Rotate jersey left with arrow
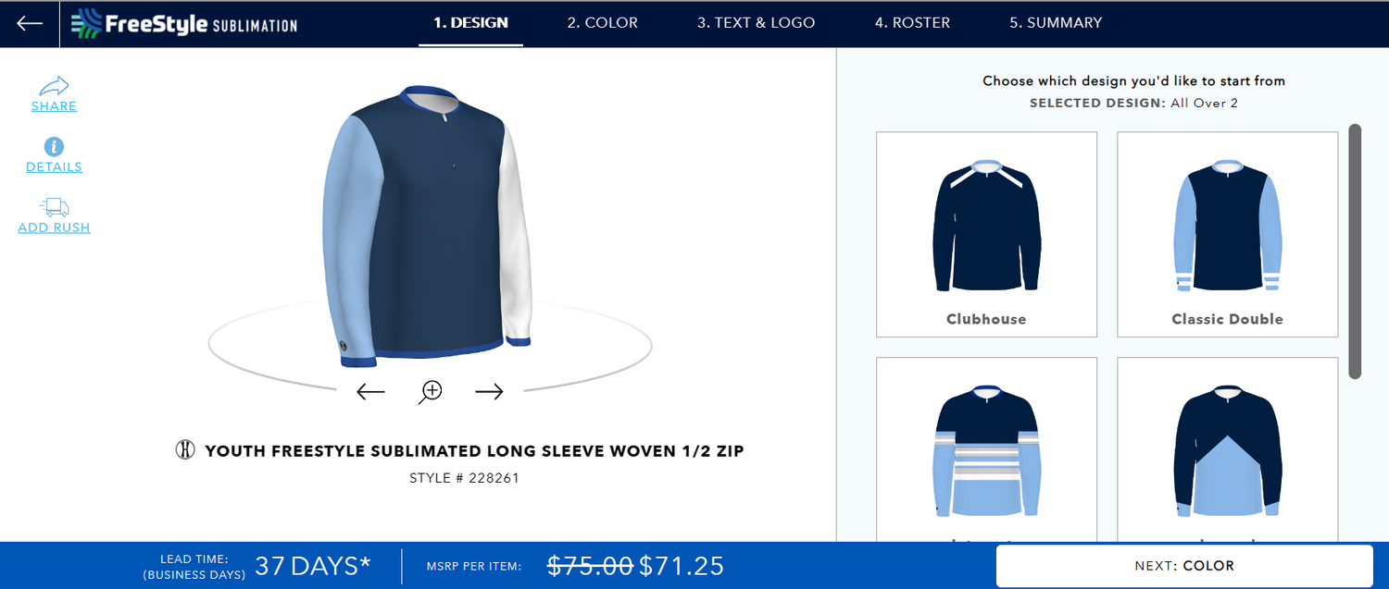This screenshot has width=1389, height=589. pos(370,392)
